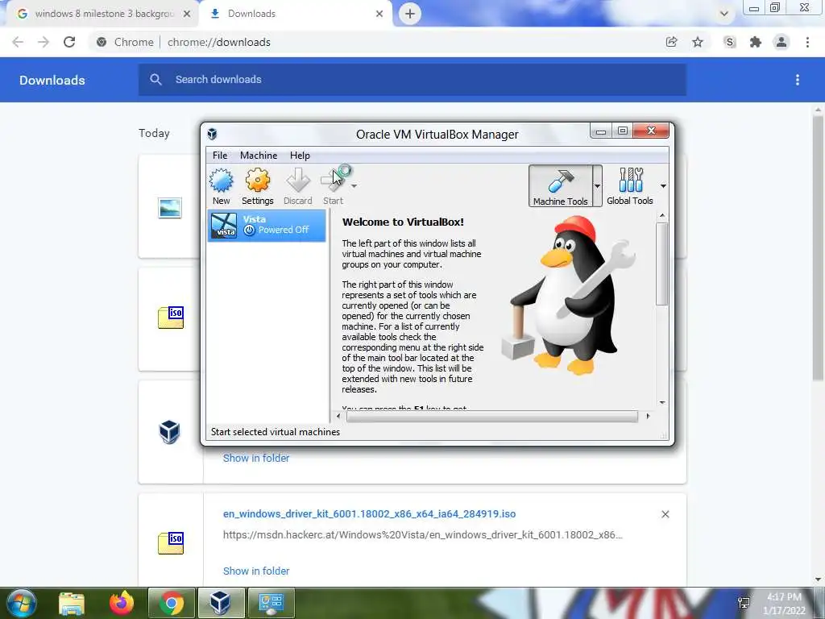
Task: Click the scroll left arrow in welcome pane
Action: [x=338, y=417]
